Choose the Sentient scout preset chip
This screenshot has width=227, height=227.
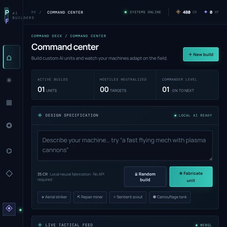click(128, 197)
